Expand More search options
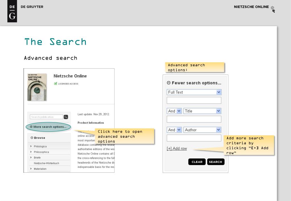This screenshot has width=291, height=201. [48, 127]
